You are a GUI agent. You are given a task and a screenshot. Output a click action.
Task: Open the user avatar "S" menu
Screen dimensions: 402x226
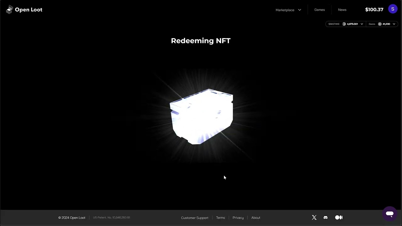393,9
